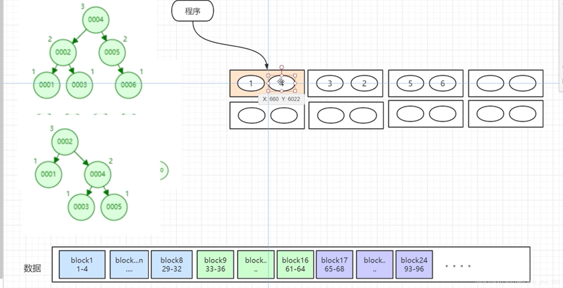
Task: Select the block9 33-36 data block
Action: pos(216,265)
